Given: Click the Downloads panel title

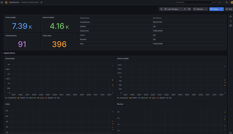Looking at the screenshot, I should click(10, 59).
